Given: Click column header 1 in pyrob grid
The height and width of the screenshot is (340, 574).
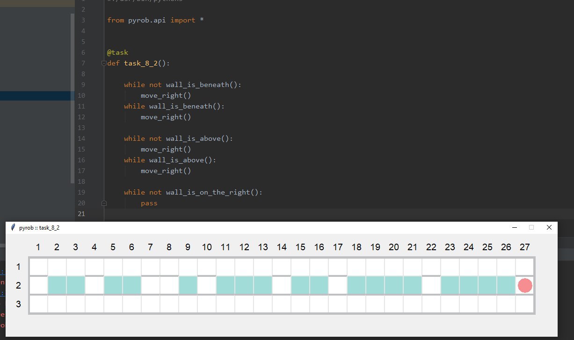Looking at the screenshot, I should [x=38, y=247].
